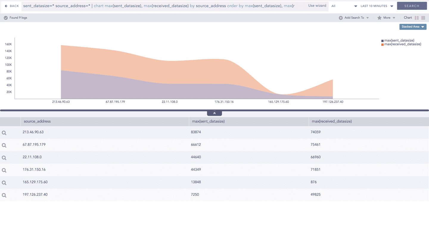The width and height of the screenshot is (429, 230).
Task: Open the Use wizard link
Action: pos(317,6)
